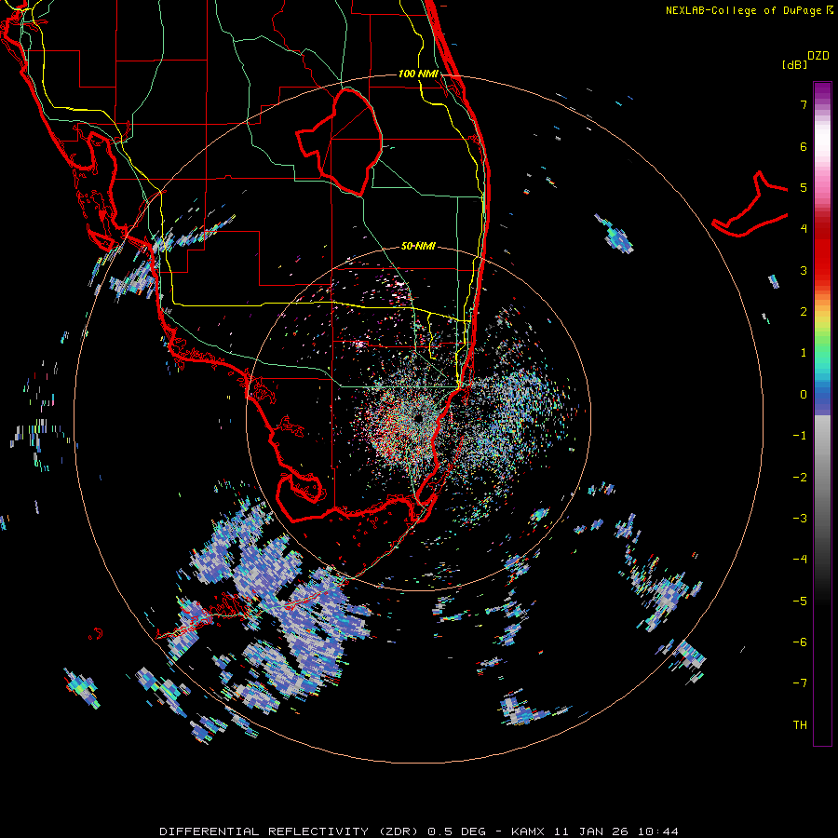Click the 6 value on the color scale

pos(804,146)
